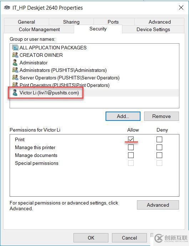Screen dimensions: 189x246
Task: Open the Color Management tab
Action: pos(39,29)
